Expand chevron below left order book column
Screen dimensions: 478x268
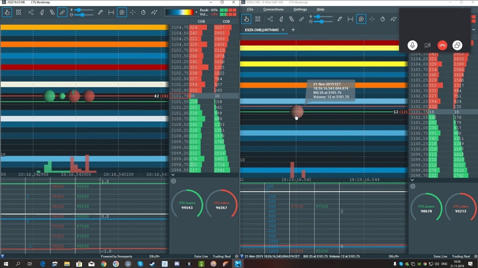pyautogui.click(x=173, y=175)
